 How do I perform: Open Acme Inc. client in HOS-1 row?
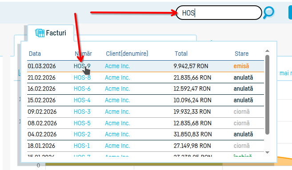coord(117,146)
